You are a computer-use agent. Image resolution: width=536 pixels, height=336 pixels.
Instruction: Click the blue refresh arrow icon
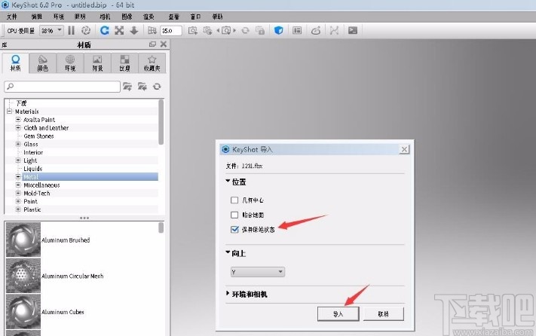pyautogui.click(x=105, y=30)
